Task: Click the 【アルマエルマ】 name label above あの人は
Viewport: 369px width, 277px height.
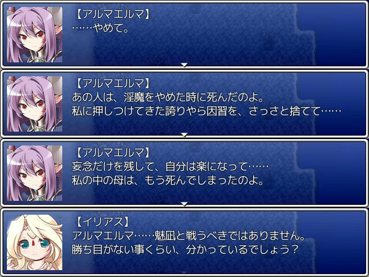Action: click(x=112, y=84)
